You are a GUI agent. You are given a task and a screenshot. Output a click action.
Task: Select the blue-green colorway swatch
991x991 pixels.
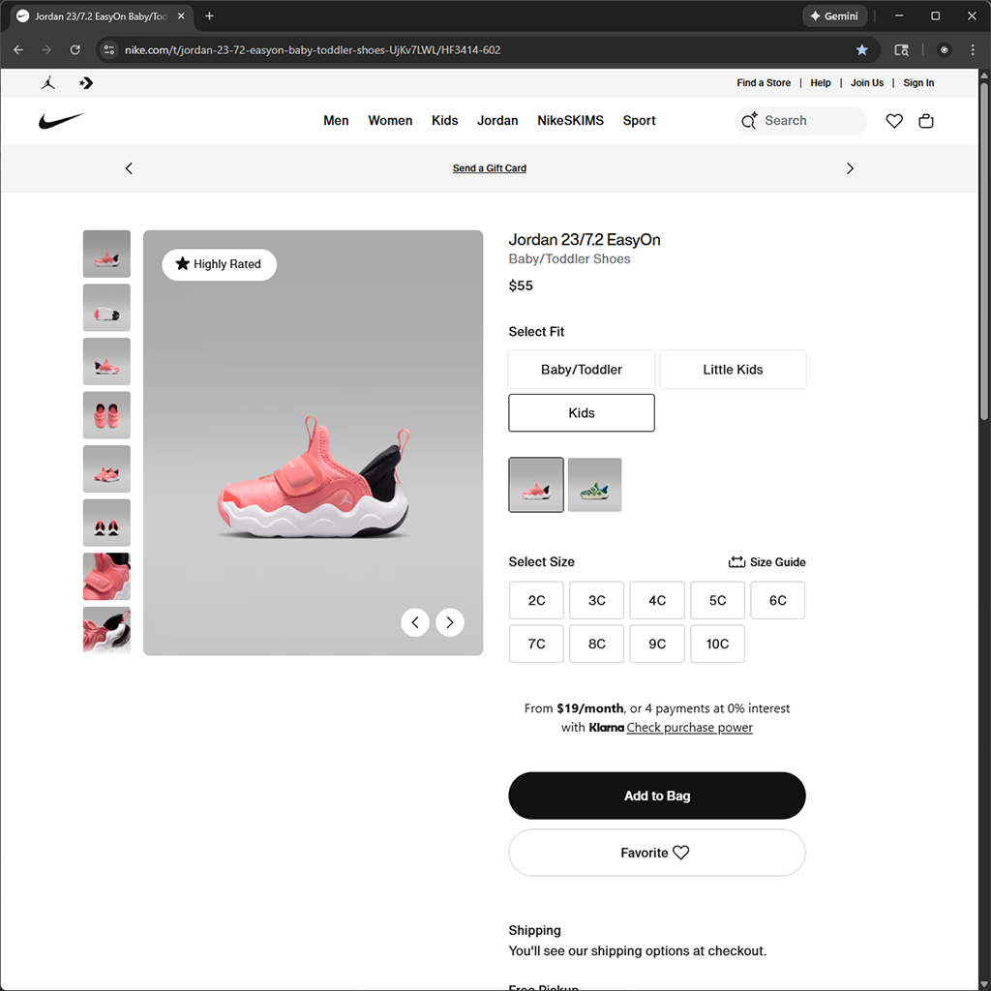point(595,485)
